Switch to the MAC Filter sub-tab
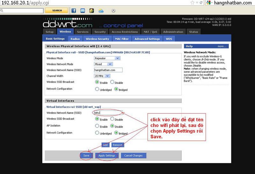The height and width of the screenshot is (174, 255). tap(122, 39)
